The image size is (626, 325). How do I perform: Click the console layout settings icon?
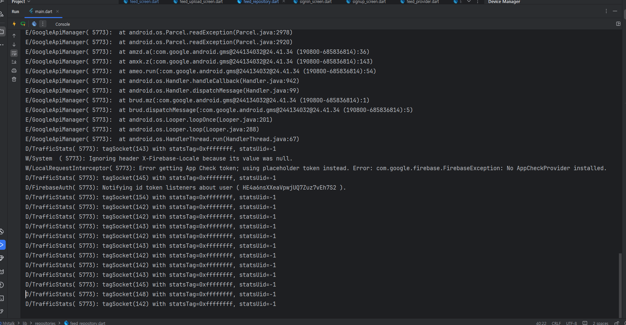pyautogui.click(x=618, y=24)
